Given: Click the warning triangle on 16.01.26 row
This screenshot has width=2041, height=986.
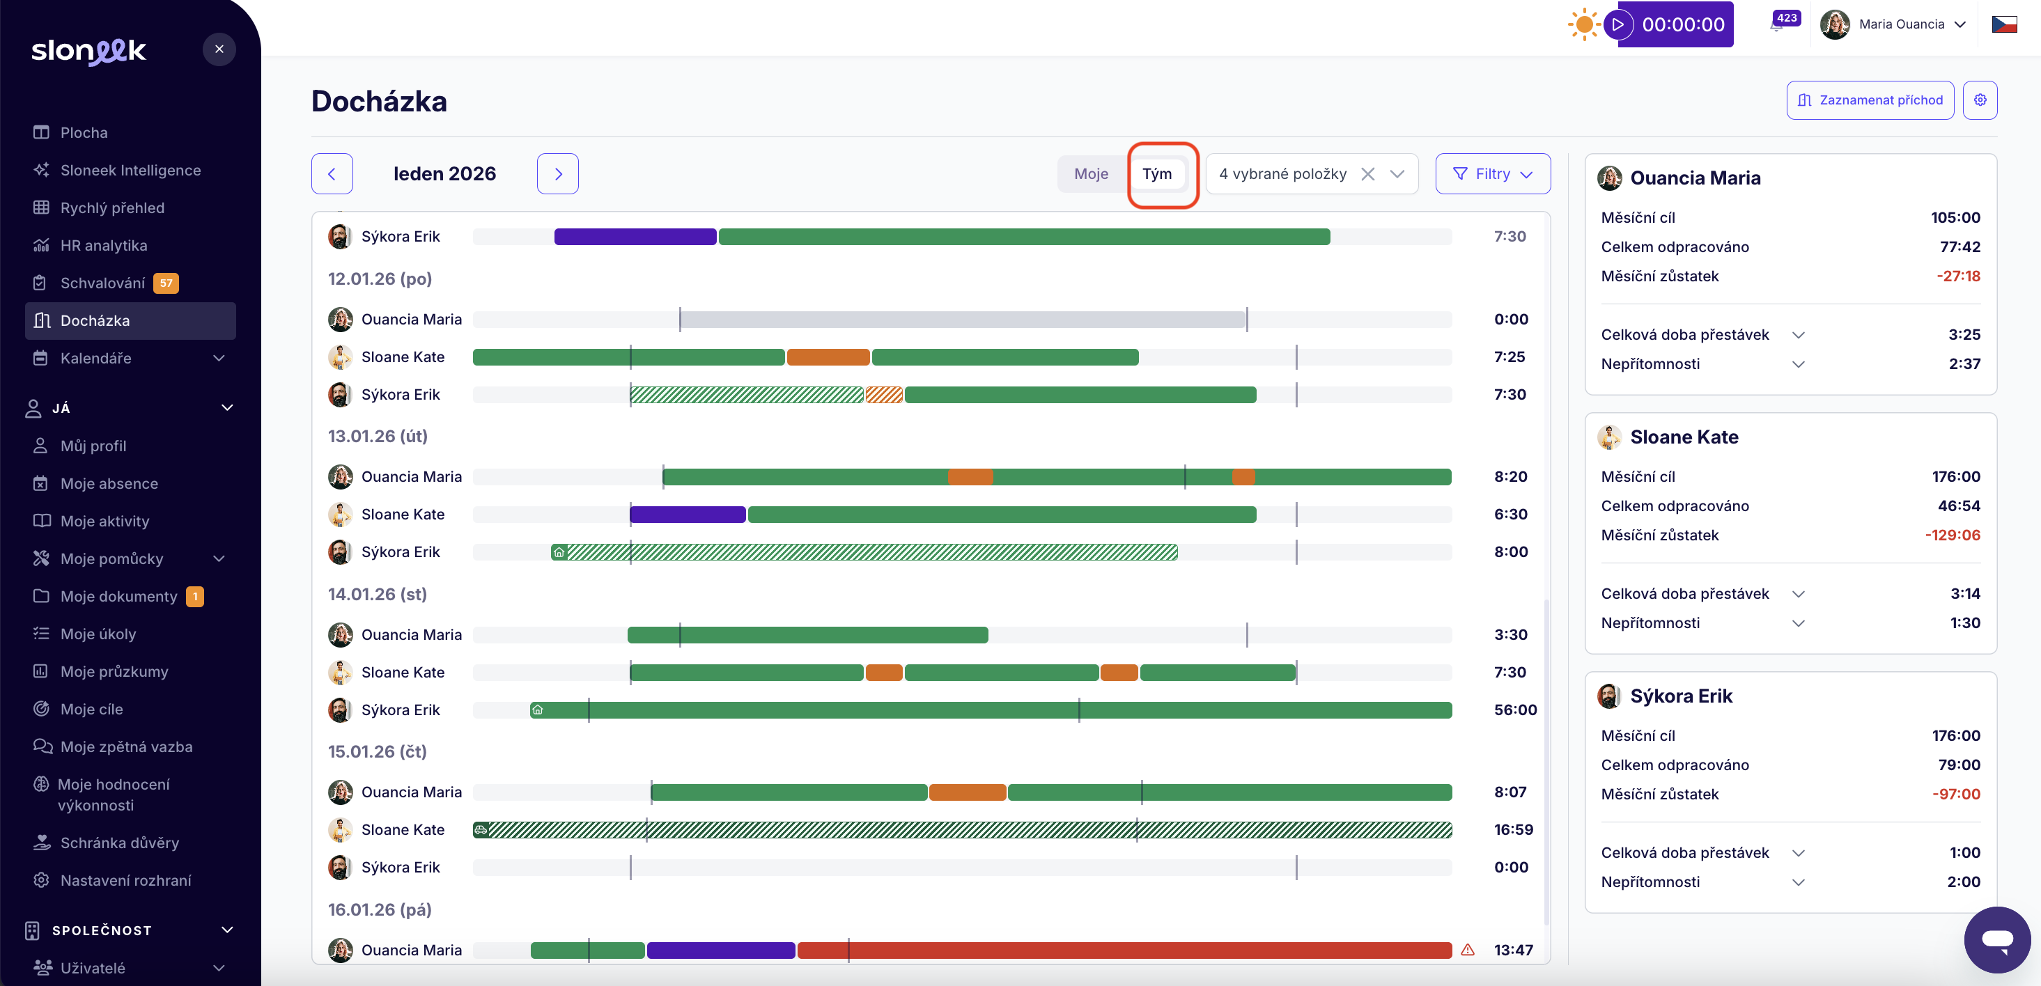Looking at the screenshot, I should click(x=1468, y=950).
